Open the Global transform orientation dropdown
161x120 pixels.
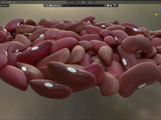pos(71,2)
